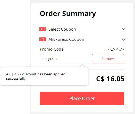Click the red dollar-sign coupon ticket icon
Screen dimensions: 135x114
pyautogui.click(x=43, y=39)
